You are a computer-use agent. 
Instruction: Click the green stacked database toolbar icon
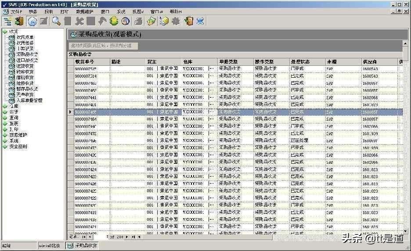114,21
